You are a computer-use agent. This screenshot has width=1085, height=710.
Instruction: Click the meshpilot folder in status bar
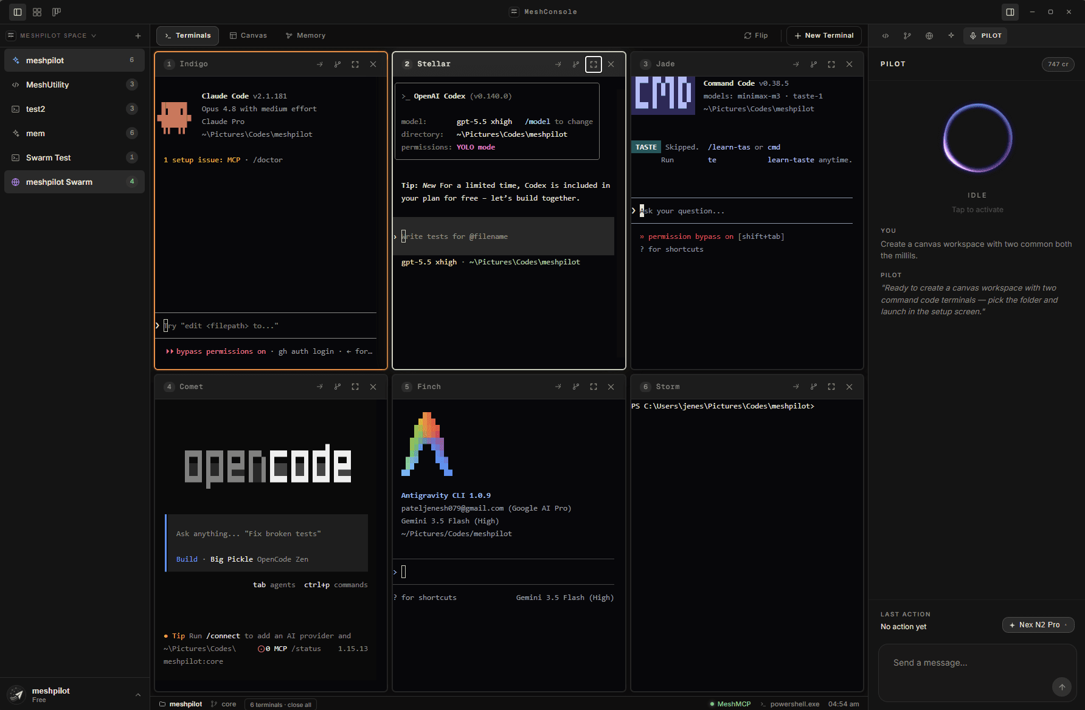pos(181,705)
